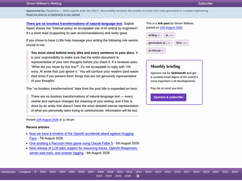
Task: Go to the 2014 archive
Action: coord(158,172)
